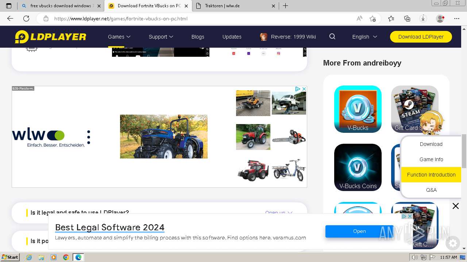
Task: Close the Best Legal Software ad X
Action: point(410,216)
